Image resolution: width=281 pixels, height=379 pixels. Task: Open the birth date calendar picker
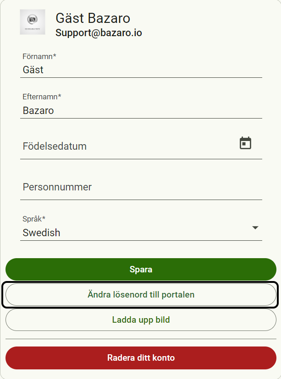(x=246, y=143)
